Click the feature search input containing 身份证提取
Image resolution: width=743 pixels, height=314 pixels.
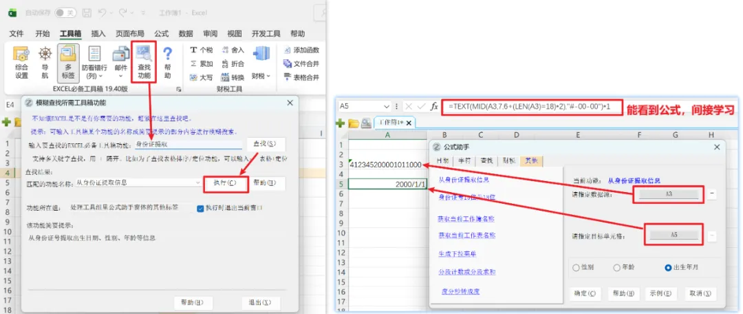coord(189,144)
